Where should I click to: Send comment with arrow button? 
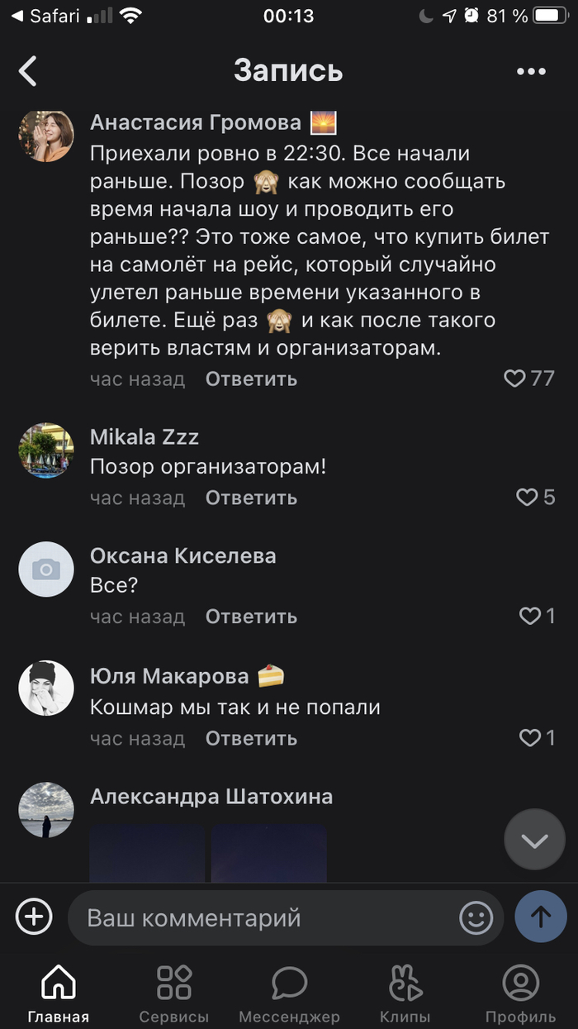tap(541, 917)
